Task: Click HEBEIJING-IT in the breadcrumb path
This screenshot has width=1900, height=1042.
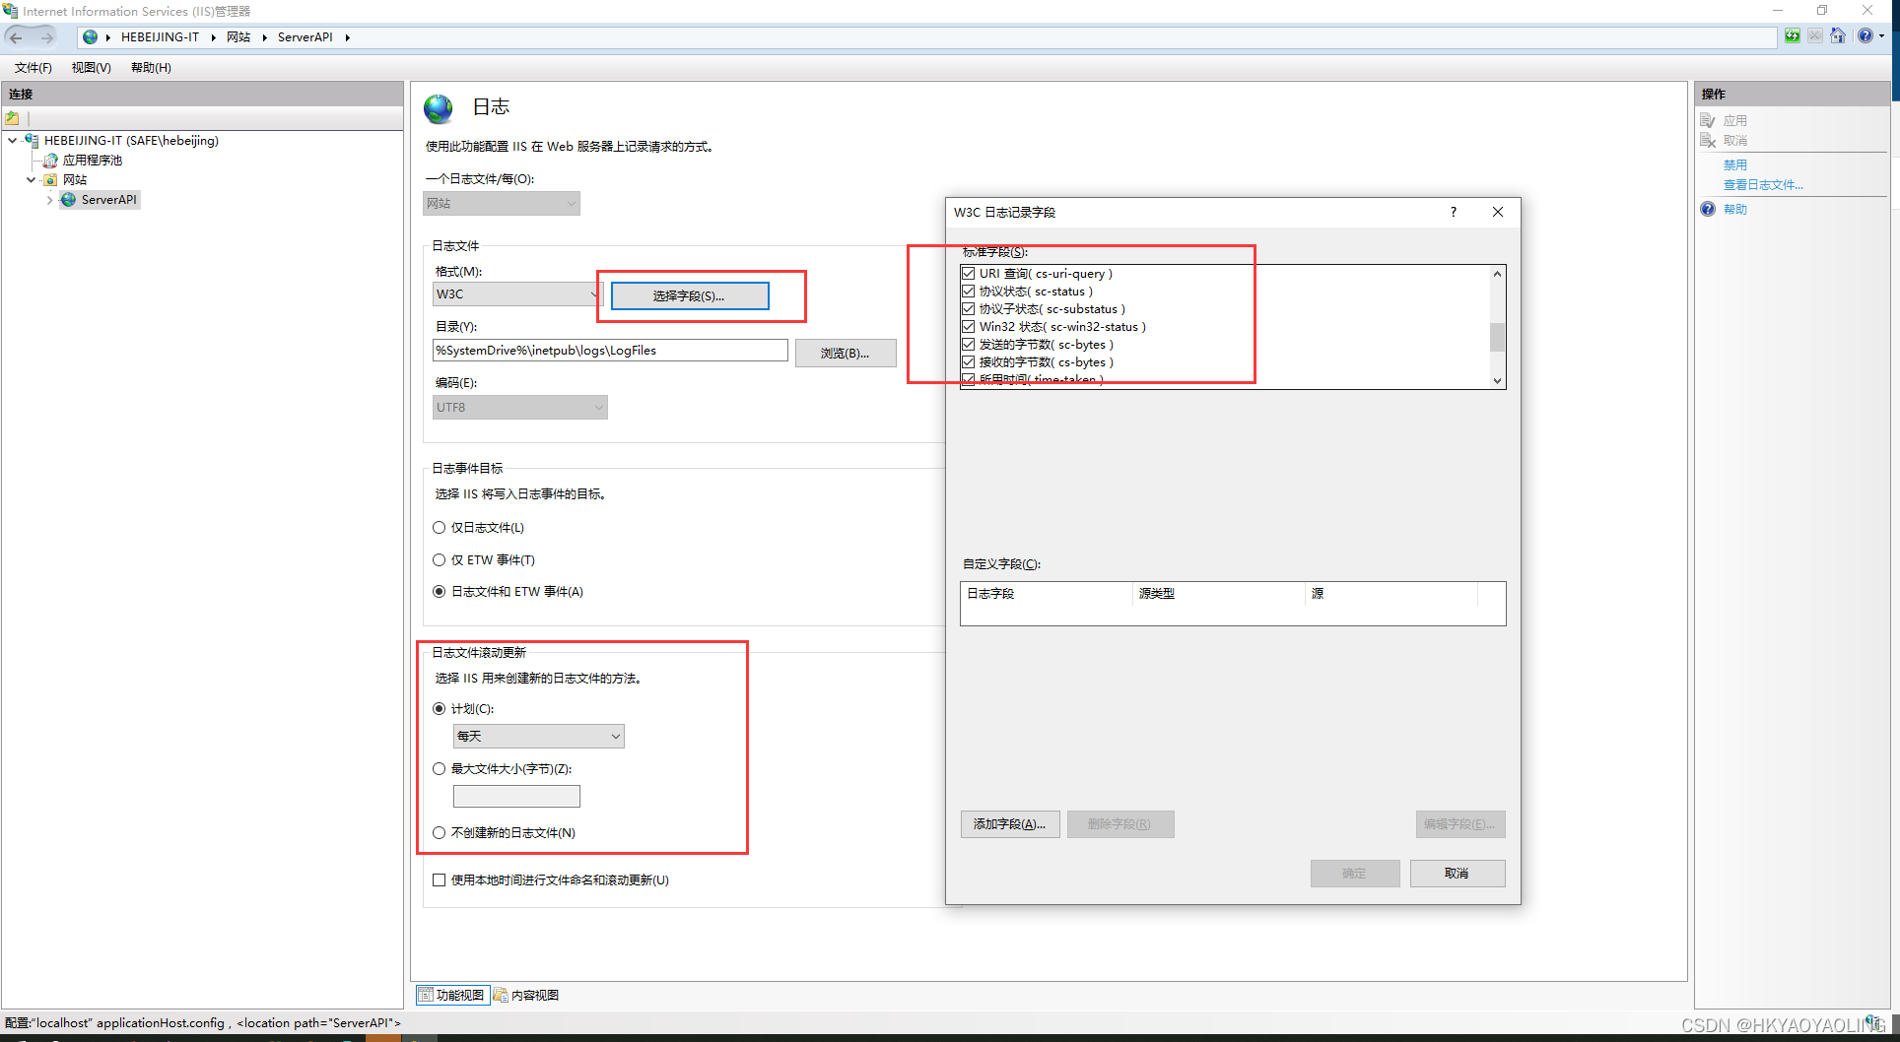Action: (x=160, y=37)
